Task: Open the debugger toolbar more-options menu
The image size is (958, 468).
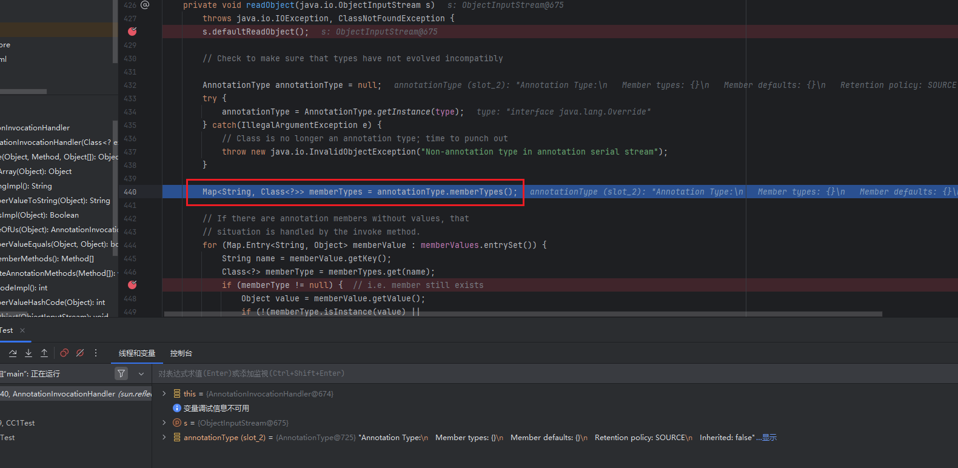Action: click(96, 353)
